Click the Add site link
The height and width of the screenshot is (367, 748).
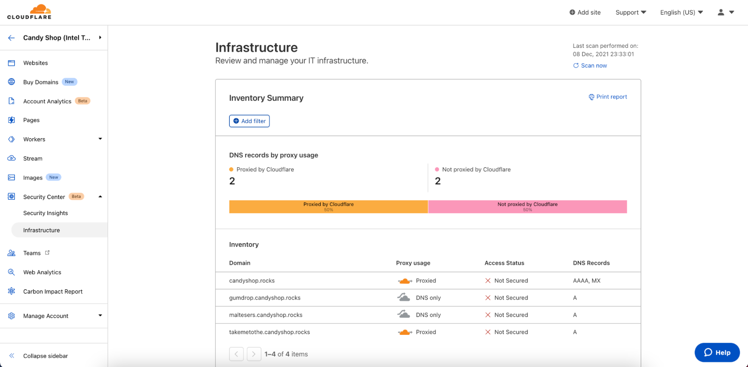[585, 12]
